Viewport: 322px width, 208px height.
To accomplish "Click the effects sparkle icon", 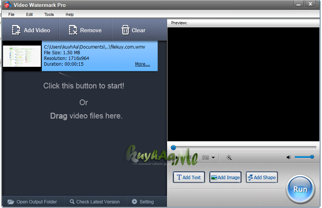I will (229, 158).
